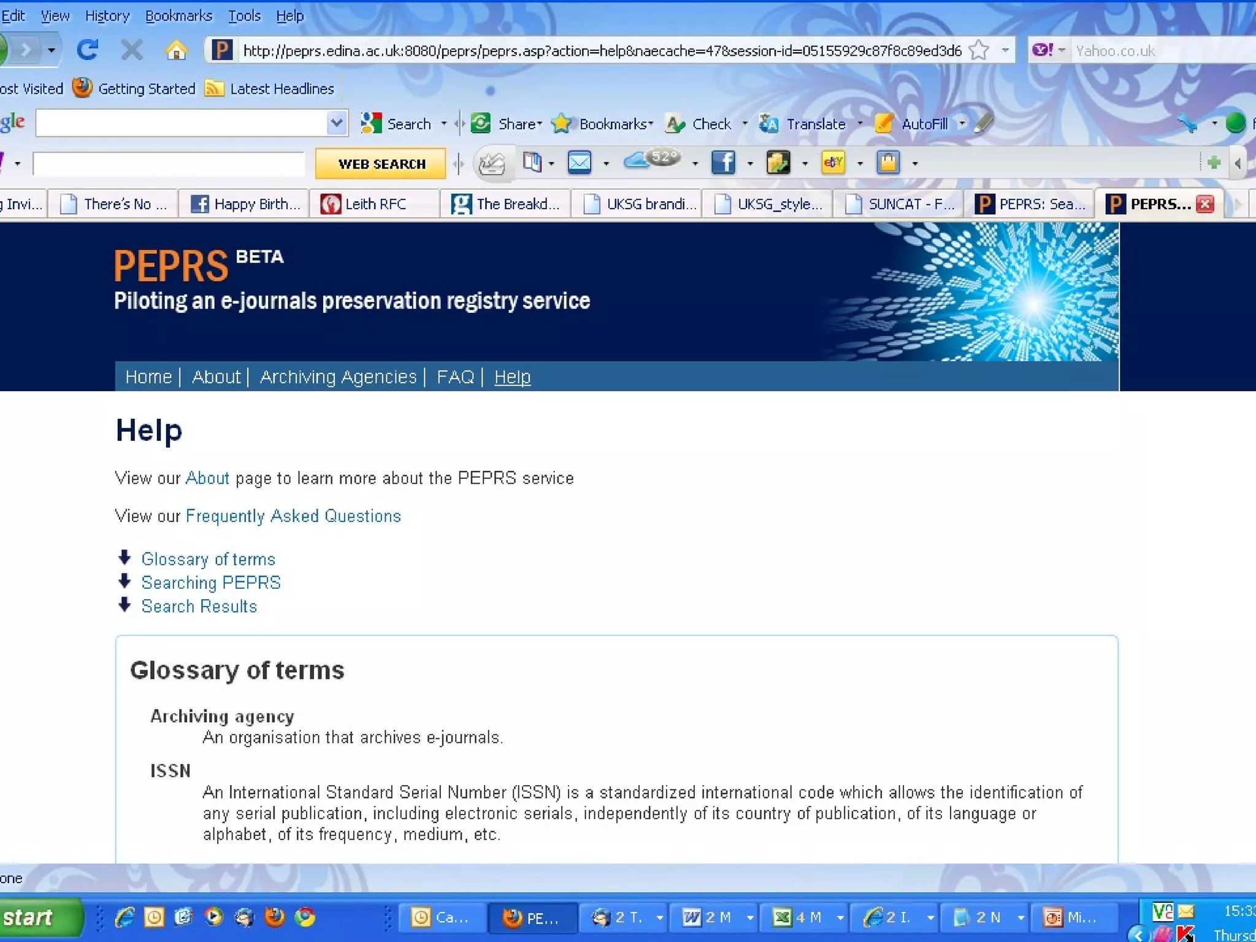1256x942 pixels.
Task: Expand the Google search box dropdown
Action: click(x=336, y=124)
